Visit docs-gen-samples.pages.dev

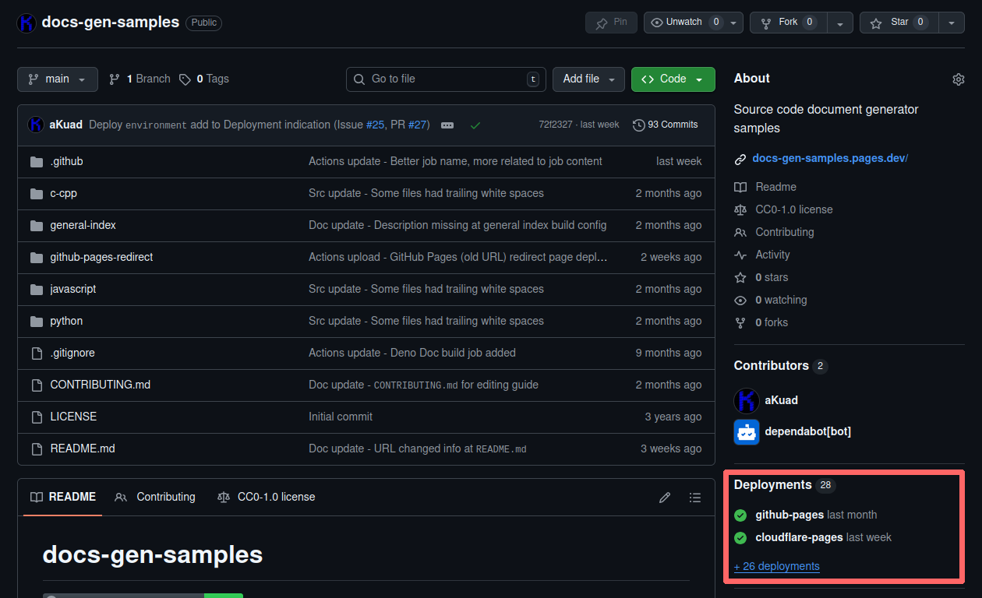pos(829,158)
